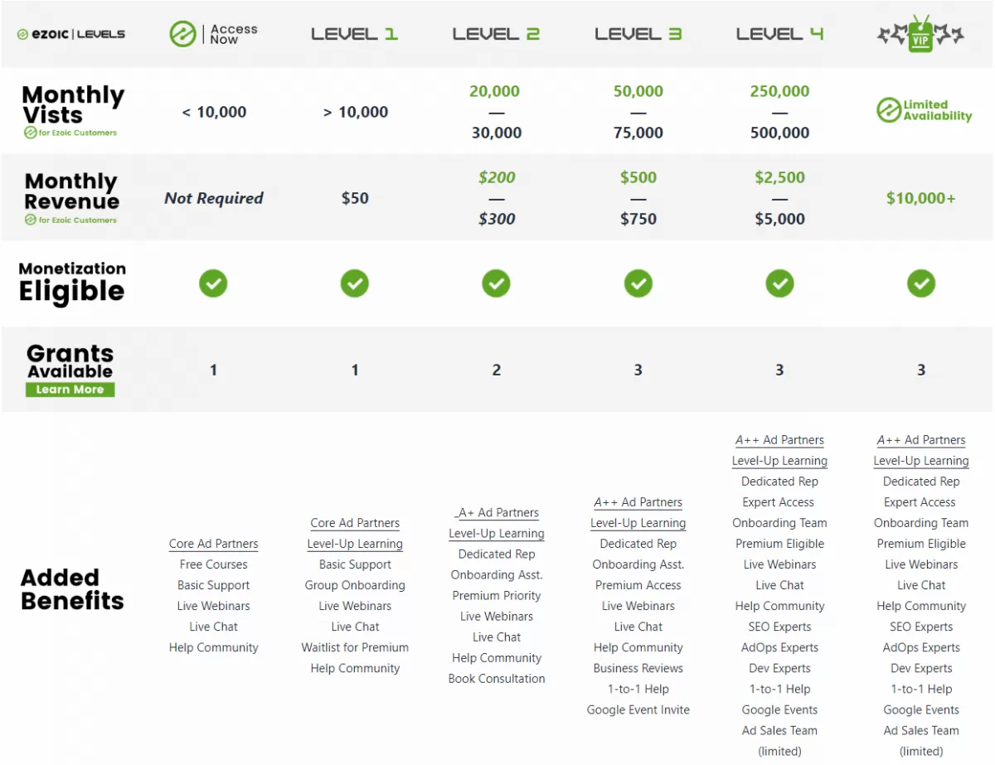Open A++ Ad Partners link in Level 3 column
This screenshot has height=765, width=995.
[638, 503]
